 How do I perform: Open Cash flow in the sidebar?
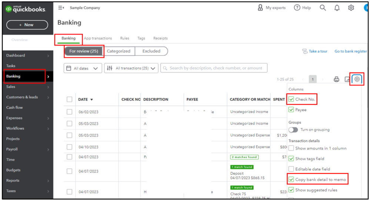pos(15,108)
